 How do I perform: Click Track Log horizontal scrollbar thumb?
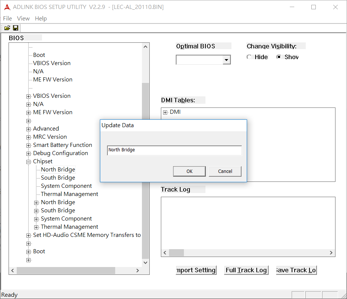tap(176, 253)
